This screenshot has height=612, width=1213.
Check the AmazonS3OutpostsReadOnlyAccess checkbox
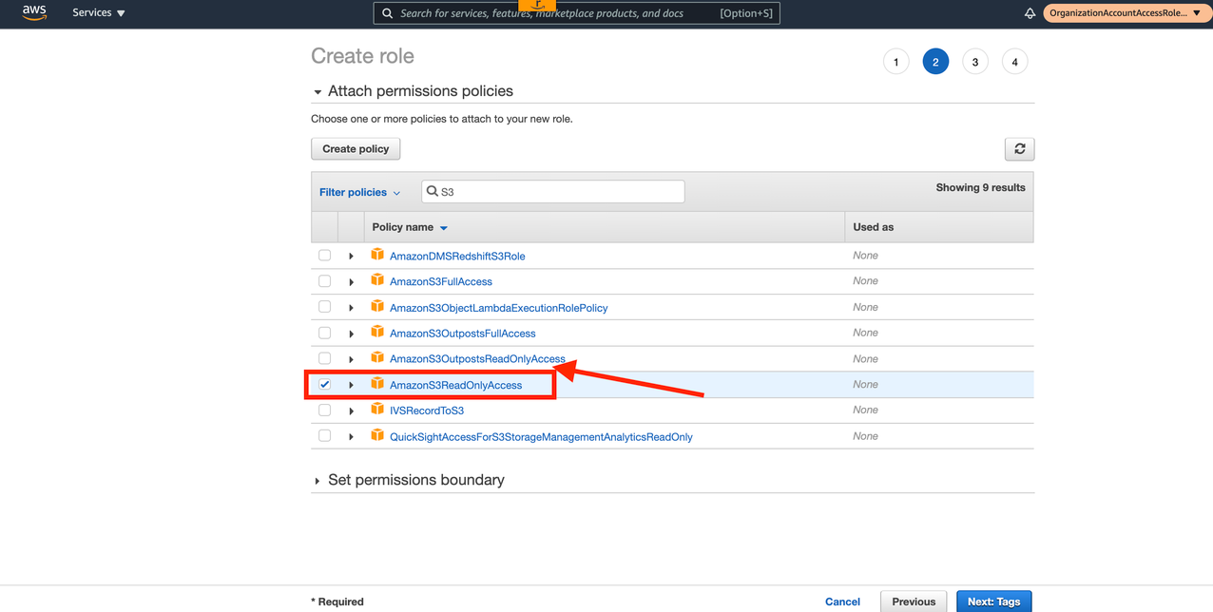324,358
